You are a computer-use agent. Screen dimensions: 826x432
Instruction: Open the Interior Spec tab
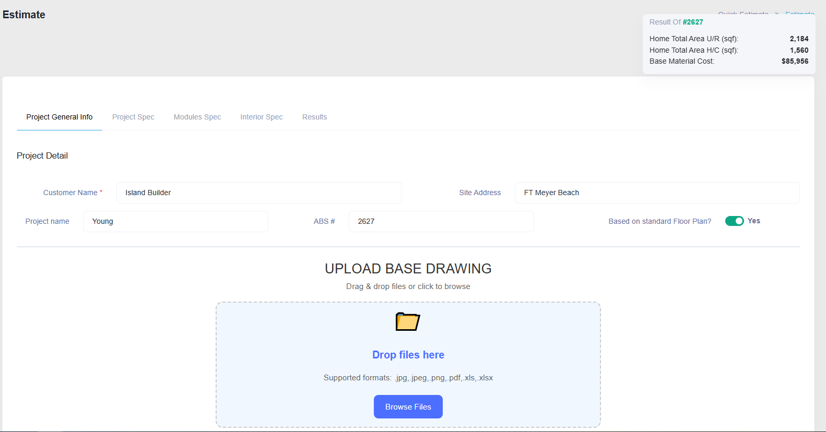click(x=262, y=117)
